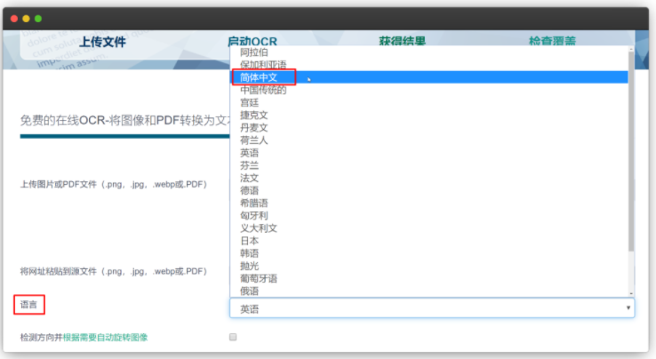This screenshot has width=656, height=359.
Task: Pick 葡萄牙语 from the list
Action: [x=429, y=278]
